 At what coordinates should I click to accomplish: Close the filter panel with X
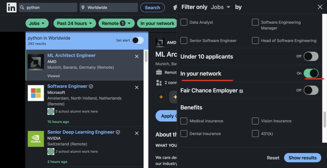(x=320, y=7)
